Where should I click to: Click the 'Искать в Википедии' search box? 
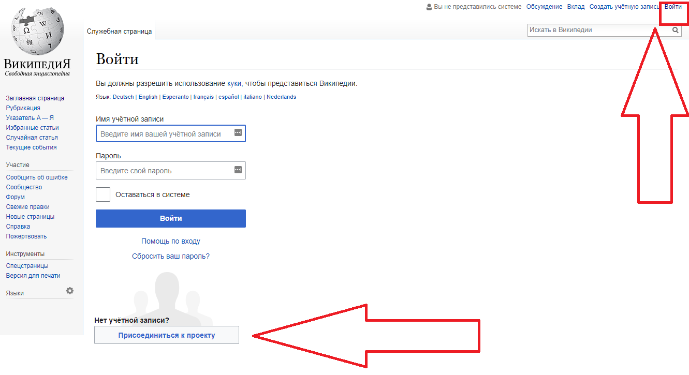pos(598,30)
